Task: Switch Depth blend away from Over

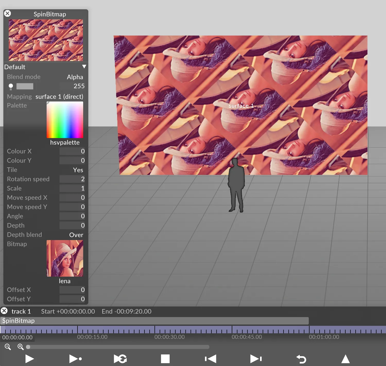Action: [76, 235]
